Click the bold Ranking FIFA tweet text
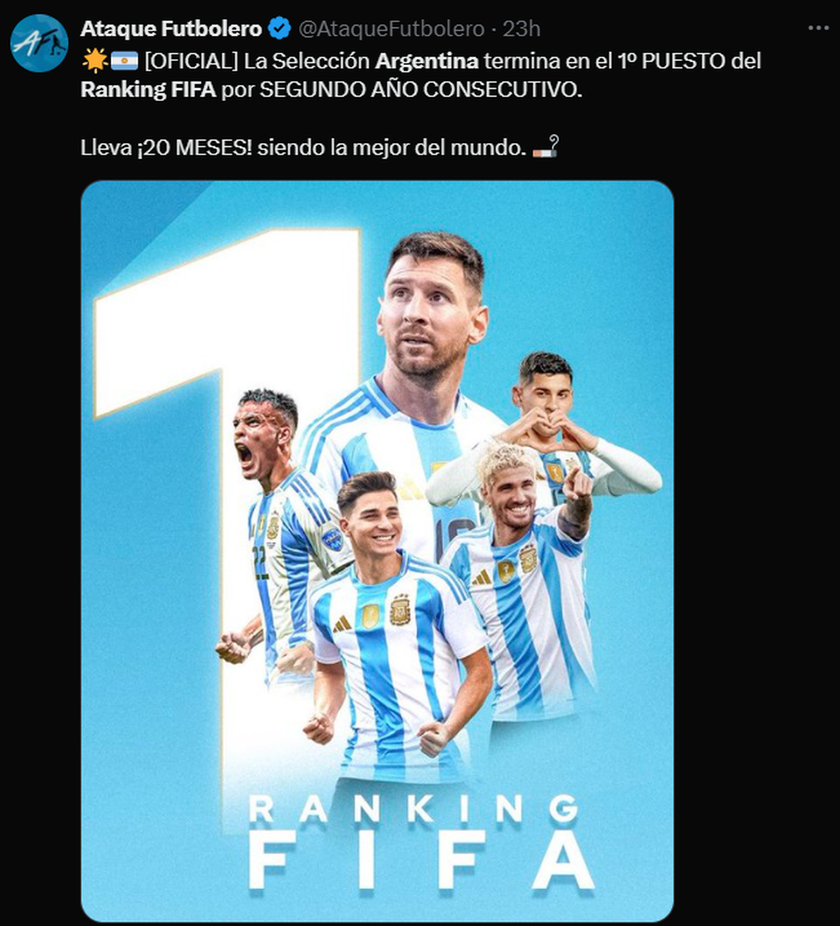Viewport: 840px width, 926px height. tap(148, 90)
